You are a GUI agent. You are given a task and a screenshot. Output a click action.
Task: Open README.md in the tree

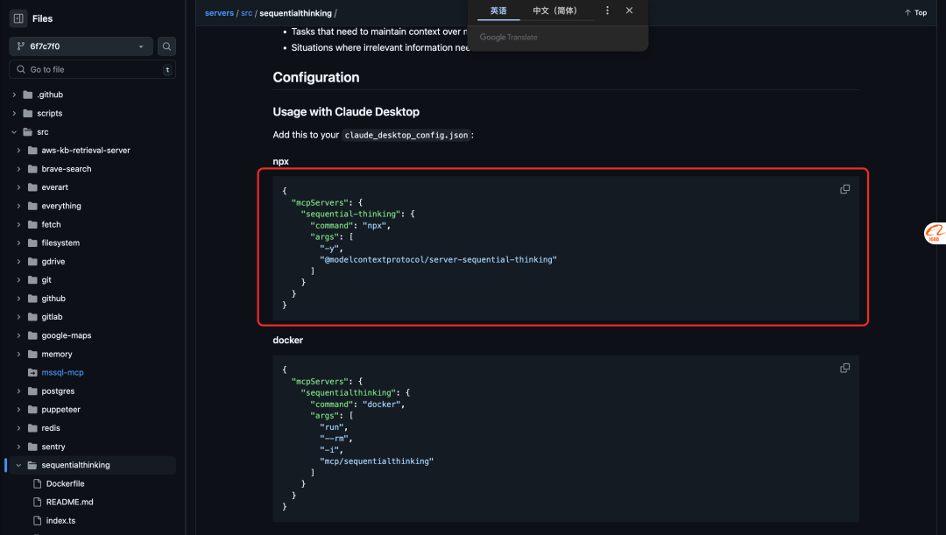click(x=69, y=502)
